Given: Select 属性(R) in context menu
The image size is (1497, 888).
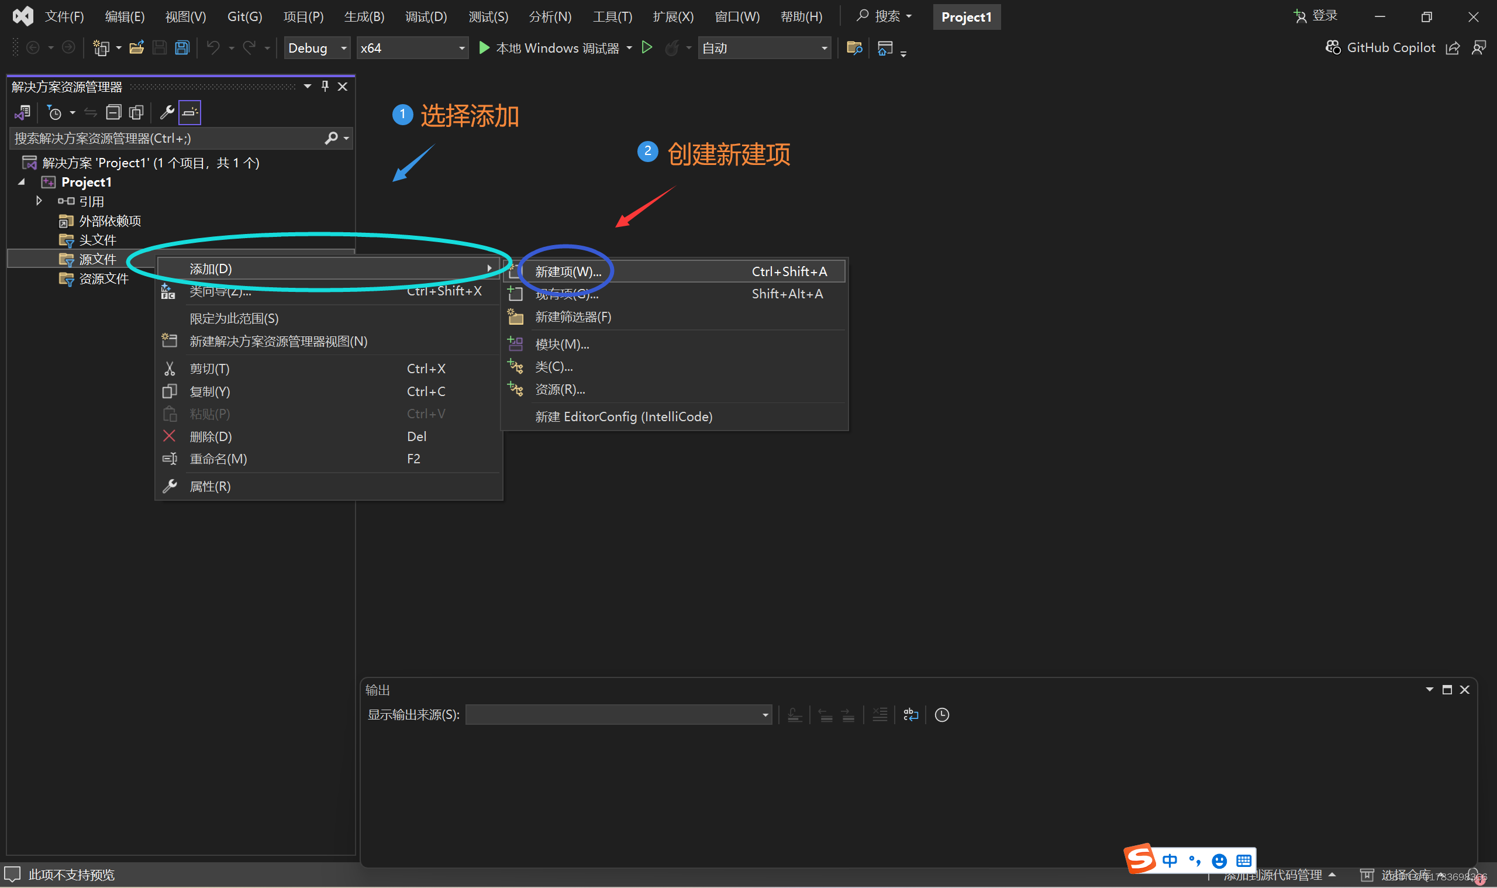Looking at the screenshot, I should coord(327,487).
